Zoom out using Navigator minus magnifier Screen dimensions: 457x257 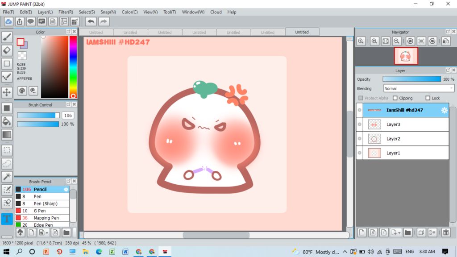pyautogui.click(x=396, y=41)
